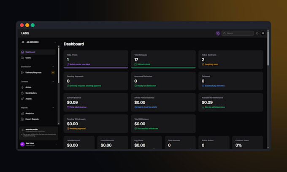Click the Active Artists card
Screen dimensions: 287x172
click(x=214, y=143)
